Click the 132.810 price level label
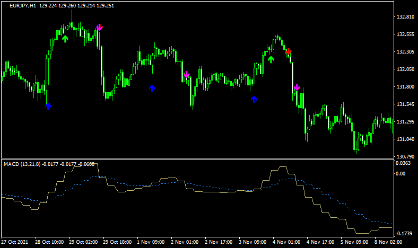The width and height of the screenshot is (418, 248). click(x=405, y=17)
